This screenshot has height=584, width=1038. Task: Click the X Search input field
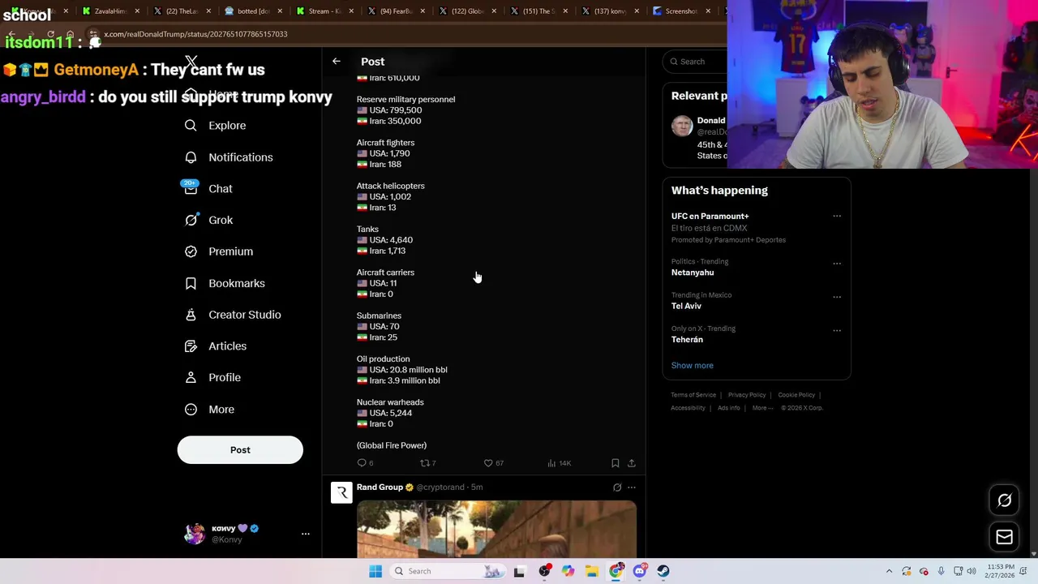coord(695,62)
